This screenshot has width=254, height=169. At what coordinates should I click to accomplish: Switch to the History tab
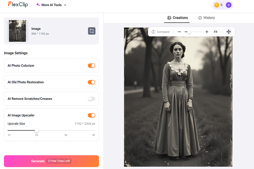click(x=207, y=18)
